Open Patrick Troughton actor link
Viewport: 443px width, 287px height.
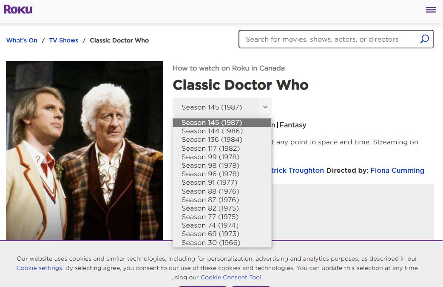coord(298,170)
